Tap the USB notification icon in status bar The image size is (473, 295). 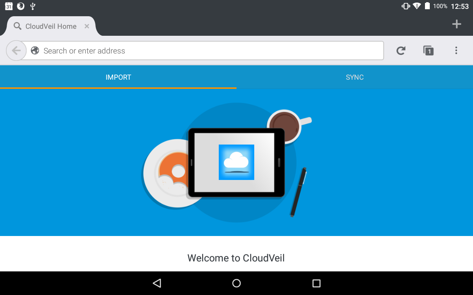(x=33, y=6)
